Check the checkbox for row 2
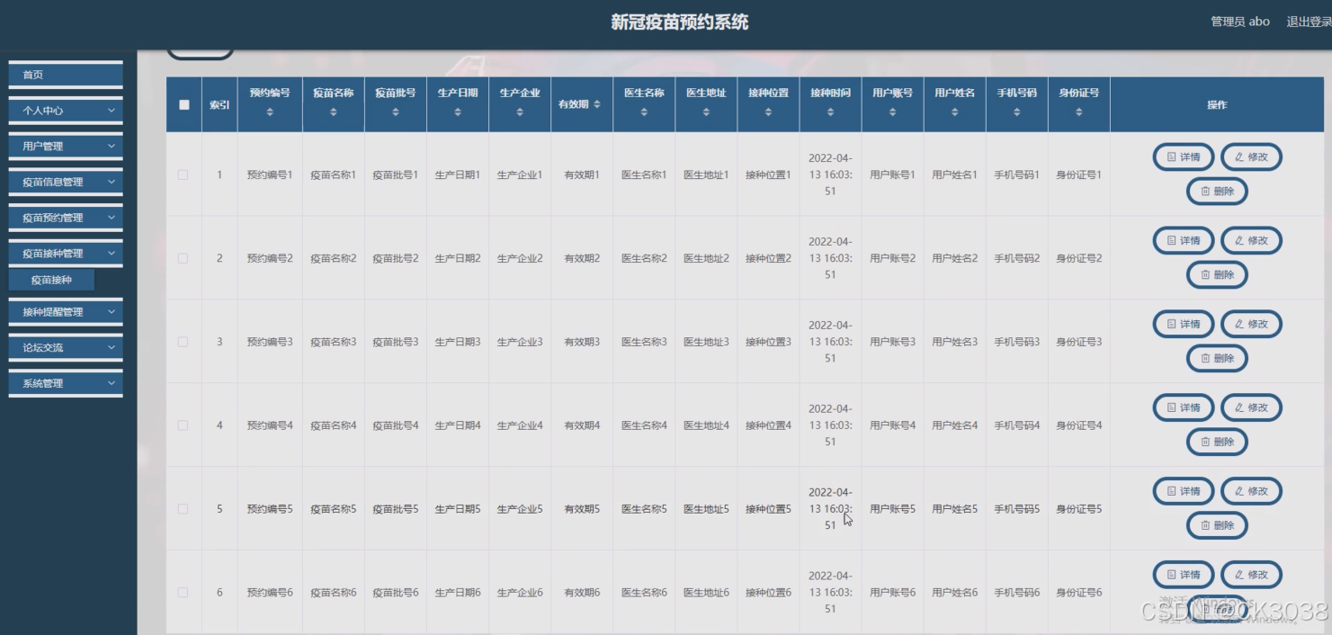The width and height of the screenshot is (1332, 635). click(x=183, y=259)
